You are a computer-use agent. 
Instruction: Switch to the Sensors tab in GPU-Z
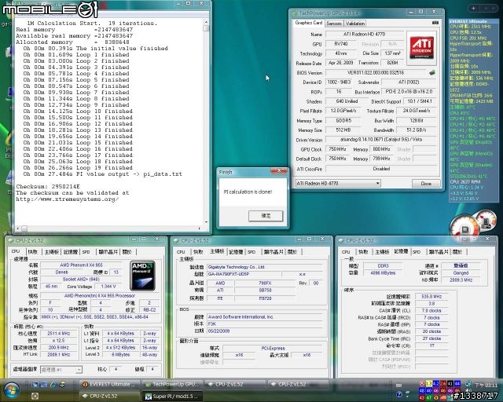pos(334,24)
